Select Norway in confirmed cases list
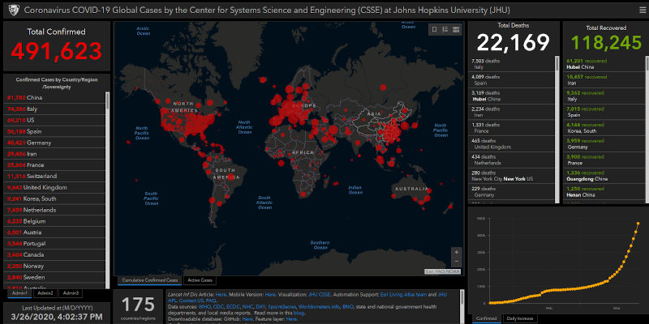The image size is (649, 324). [x=54, y=266]
